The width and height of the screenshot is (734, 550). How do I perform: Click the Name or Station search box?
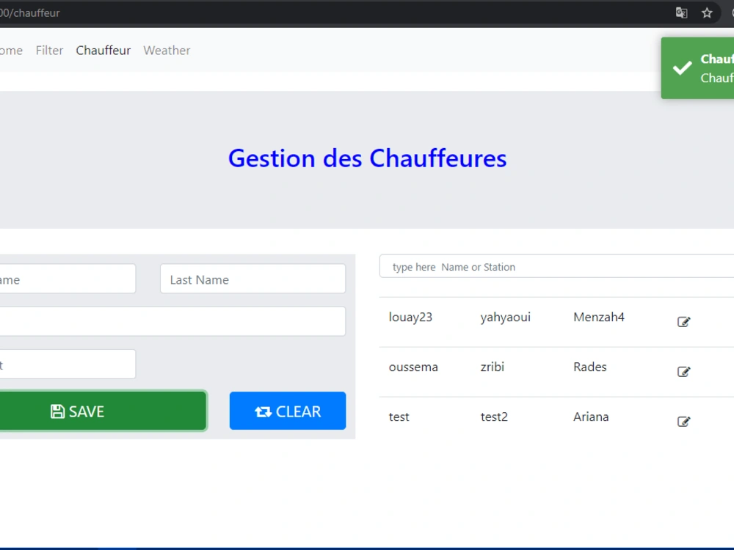point(556,267)
